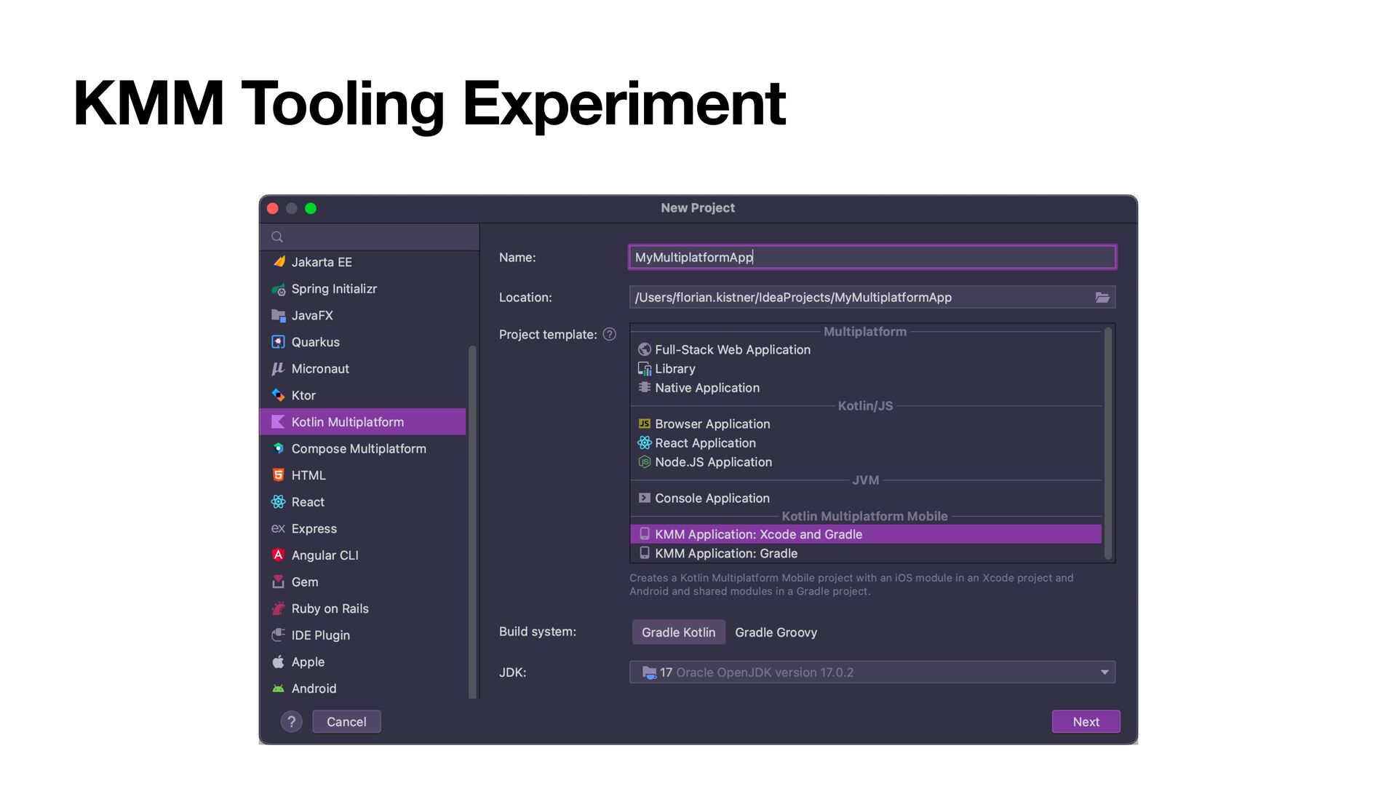Select KMM Application: Gradle template
This screenshot has height=786, width=1397.
pyautogui.click(x=866, y=553)
